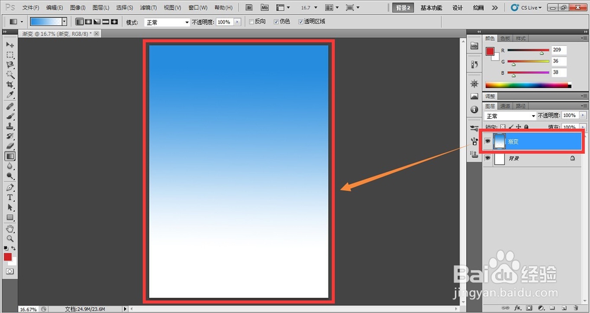Select the Crop tool

pos(10,85)
